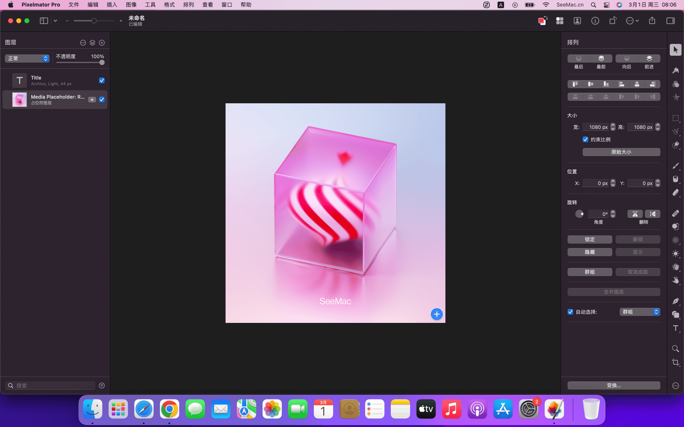Click the rotation angle stepper

613,214
